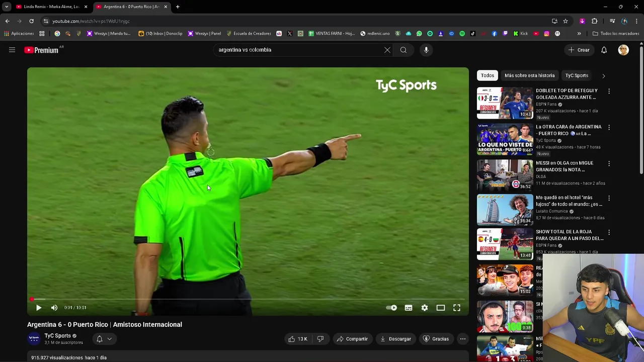Open the account avatar menu
Screen dimensions: 644x362
point(623,50)
